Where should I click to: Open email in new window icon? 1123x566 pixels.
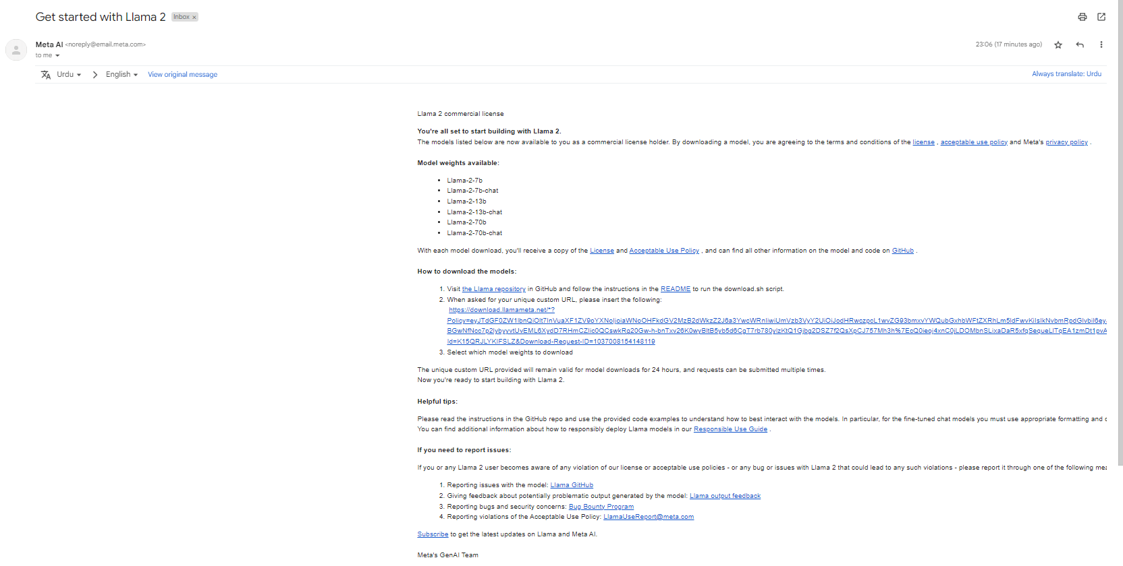1101,17
